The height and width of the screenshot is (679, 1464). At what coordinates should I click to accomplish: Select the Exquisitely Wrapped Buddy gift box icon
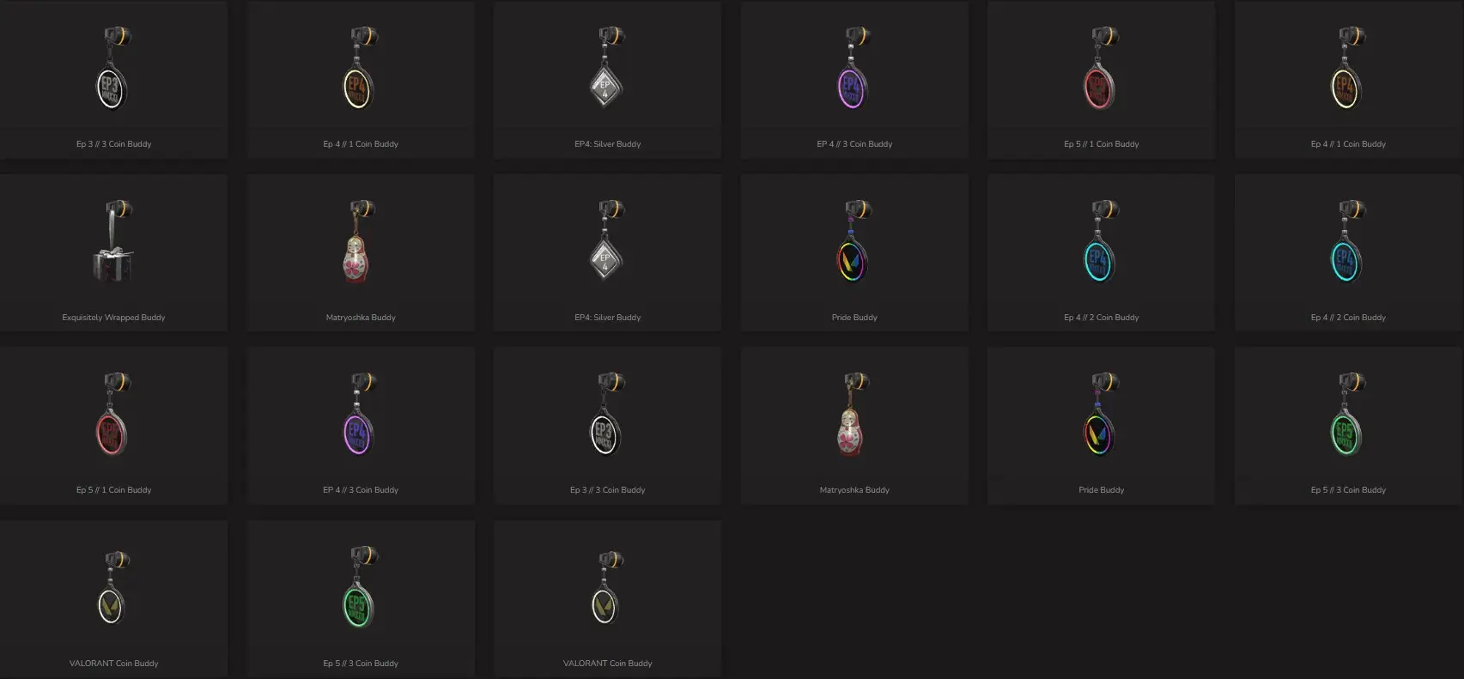(x=113, y=242)
